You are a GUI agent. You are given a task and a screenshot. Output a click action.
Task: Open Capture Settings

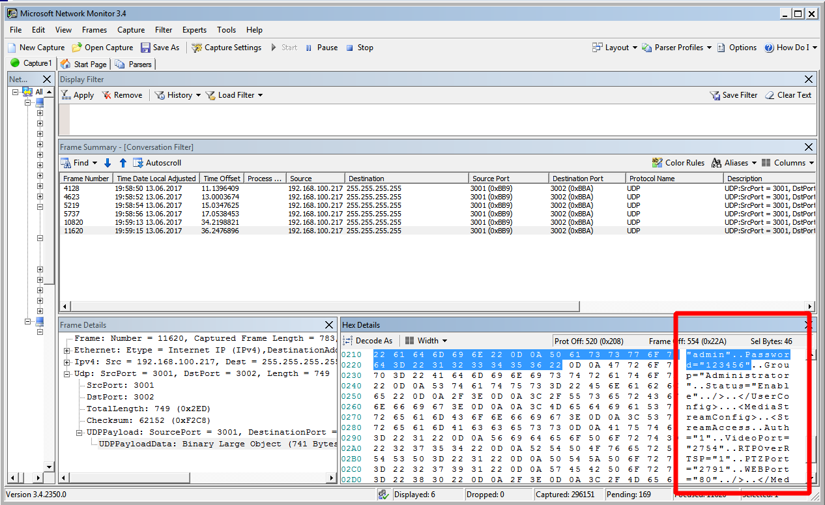226,48
